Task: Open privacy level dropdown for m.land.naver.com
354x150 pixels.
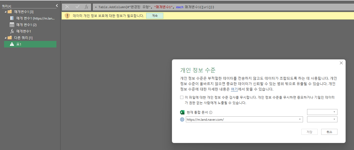Action: 322,119
